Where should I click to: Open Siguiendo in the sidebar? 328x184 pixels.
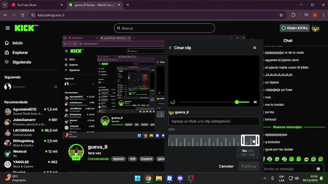pyautogui.click(x=18, y=62)
